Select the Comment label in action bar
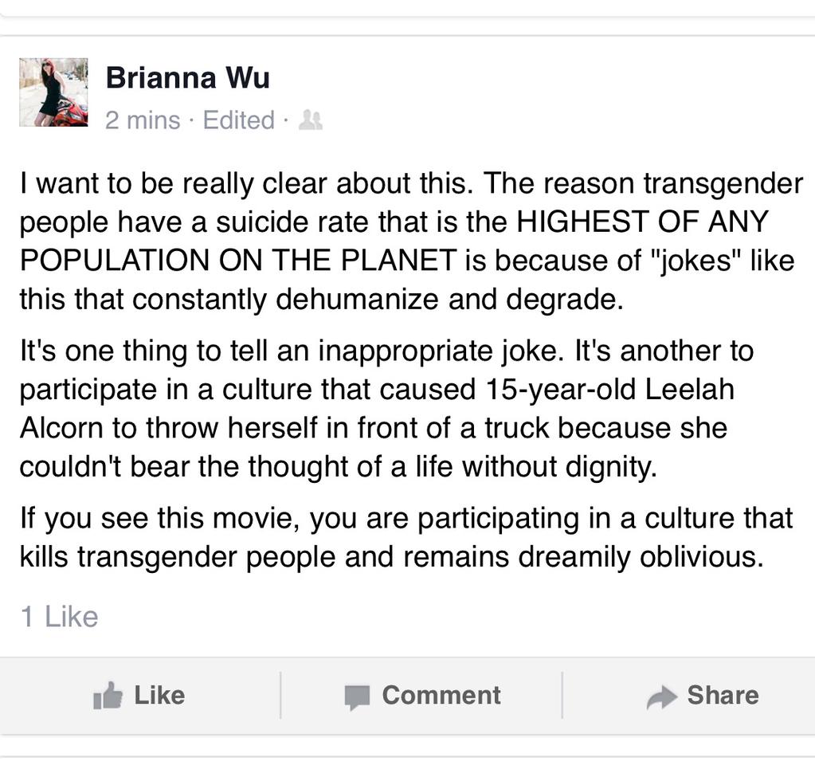Screen dimensions: 815x769 [x=441, y=695]
